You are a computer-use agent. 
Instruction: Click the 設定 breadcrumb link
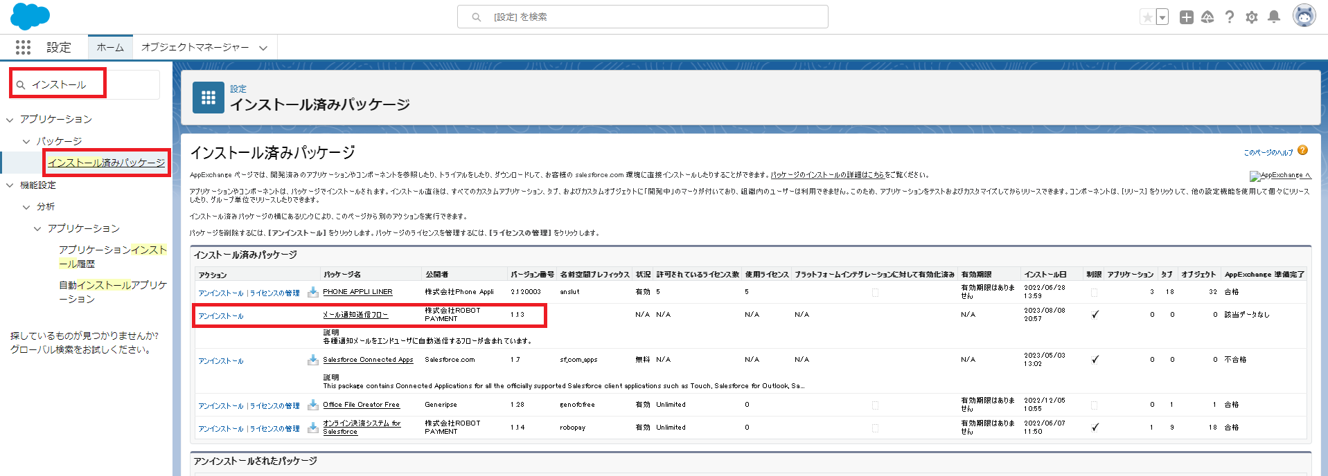pyautogui.click(x=238, y=89)
